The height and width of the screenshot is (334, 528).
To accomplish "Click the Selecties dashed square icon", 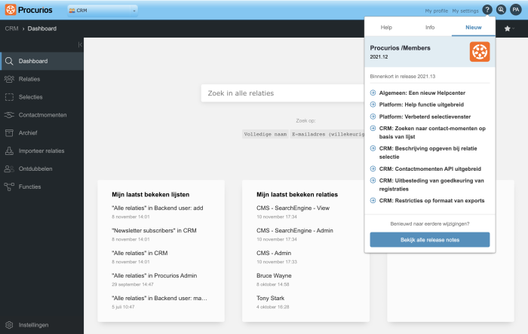I will [9, 97].
